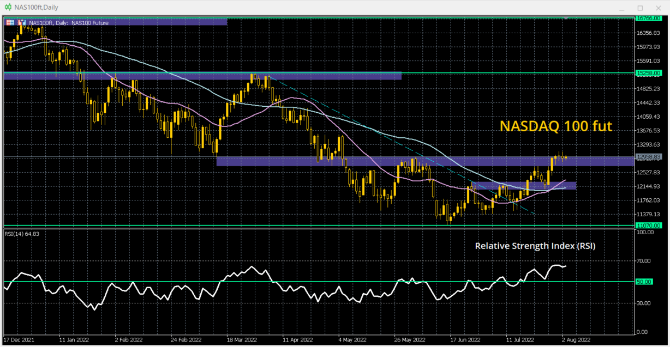Screen dimensions: 670x347
Task: Click the '4 May 2022' date label
Action: click(352, 339)
